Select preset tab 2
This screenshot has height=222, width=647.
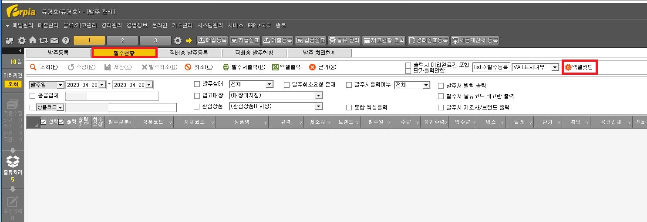(x=122, y=40)
